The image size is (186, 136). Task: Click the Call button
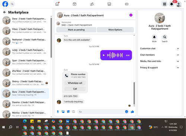(75, 89)
